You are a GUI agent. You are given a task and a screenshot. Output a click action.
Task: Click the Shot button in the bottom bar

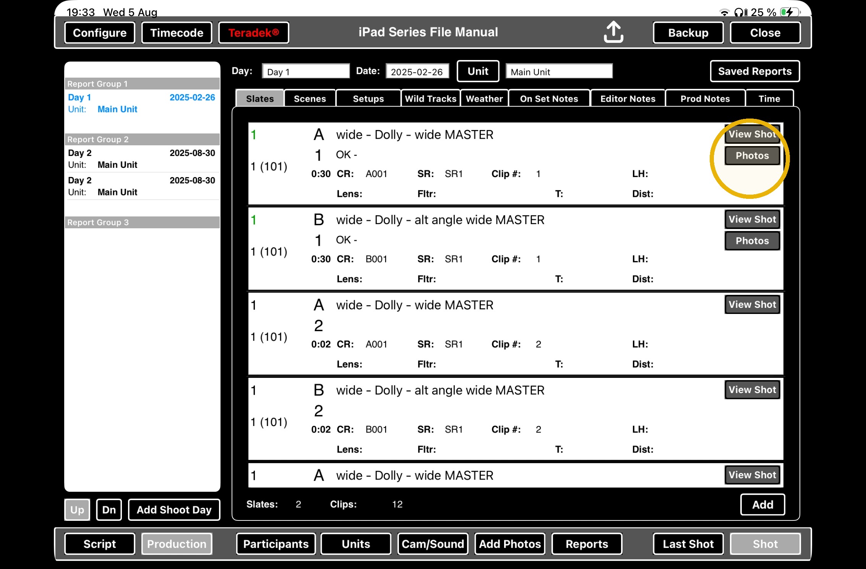pos(765,544)
